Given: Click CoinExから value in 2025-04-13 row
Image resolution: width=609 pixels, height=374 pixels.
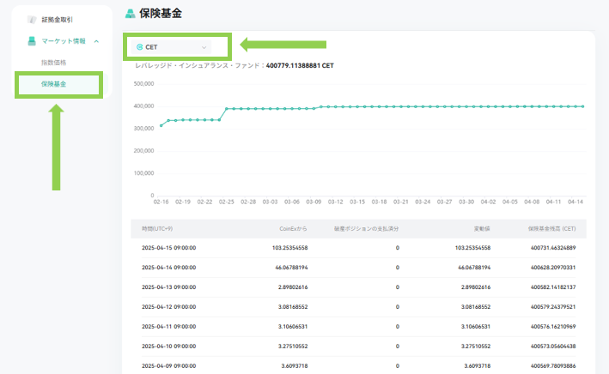Looking at the screenshot, I should pos(293,287).
